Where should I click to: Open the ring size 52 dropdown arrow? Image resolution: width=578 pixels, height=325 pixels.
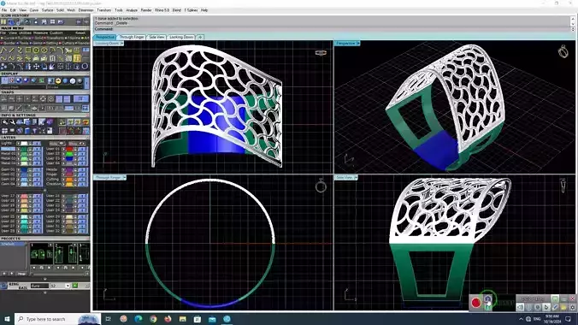(68, 286)
